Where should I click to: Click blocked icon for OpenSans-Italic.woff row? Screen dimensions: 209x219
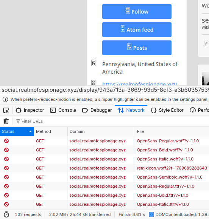6,159
